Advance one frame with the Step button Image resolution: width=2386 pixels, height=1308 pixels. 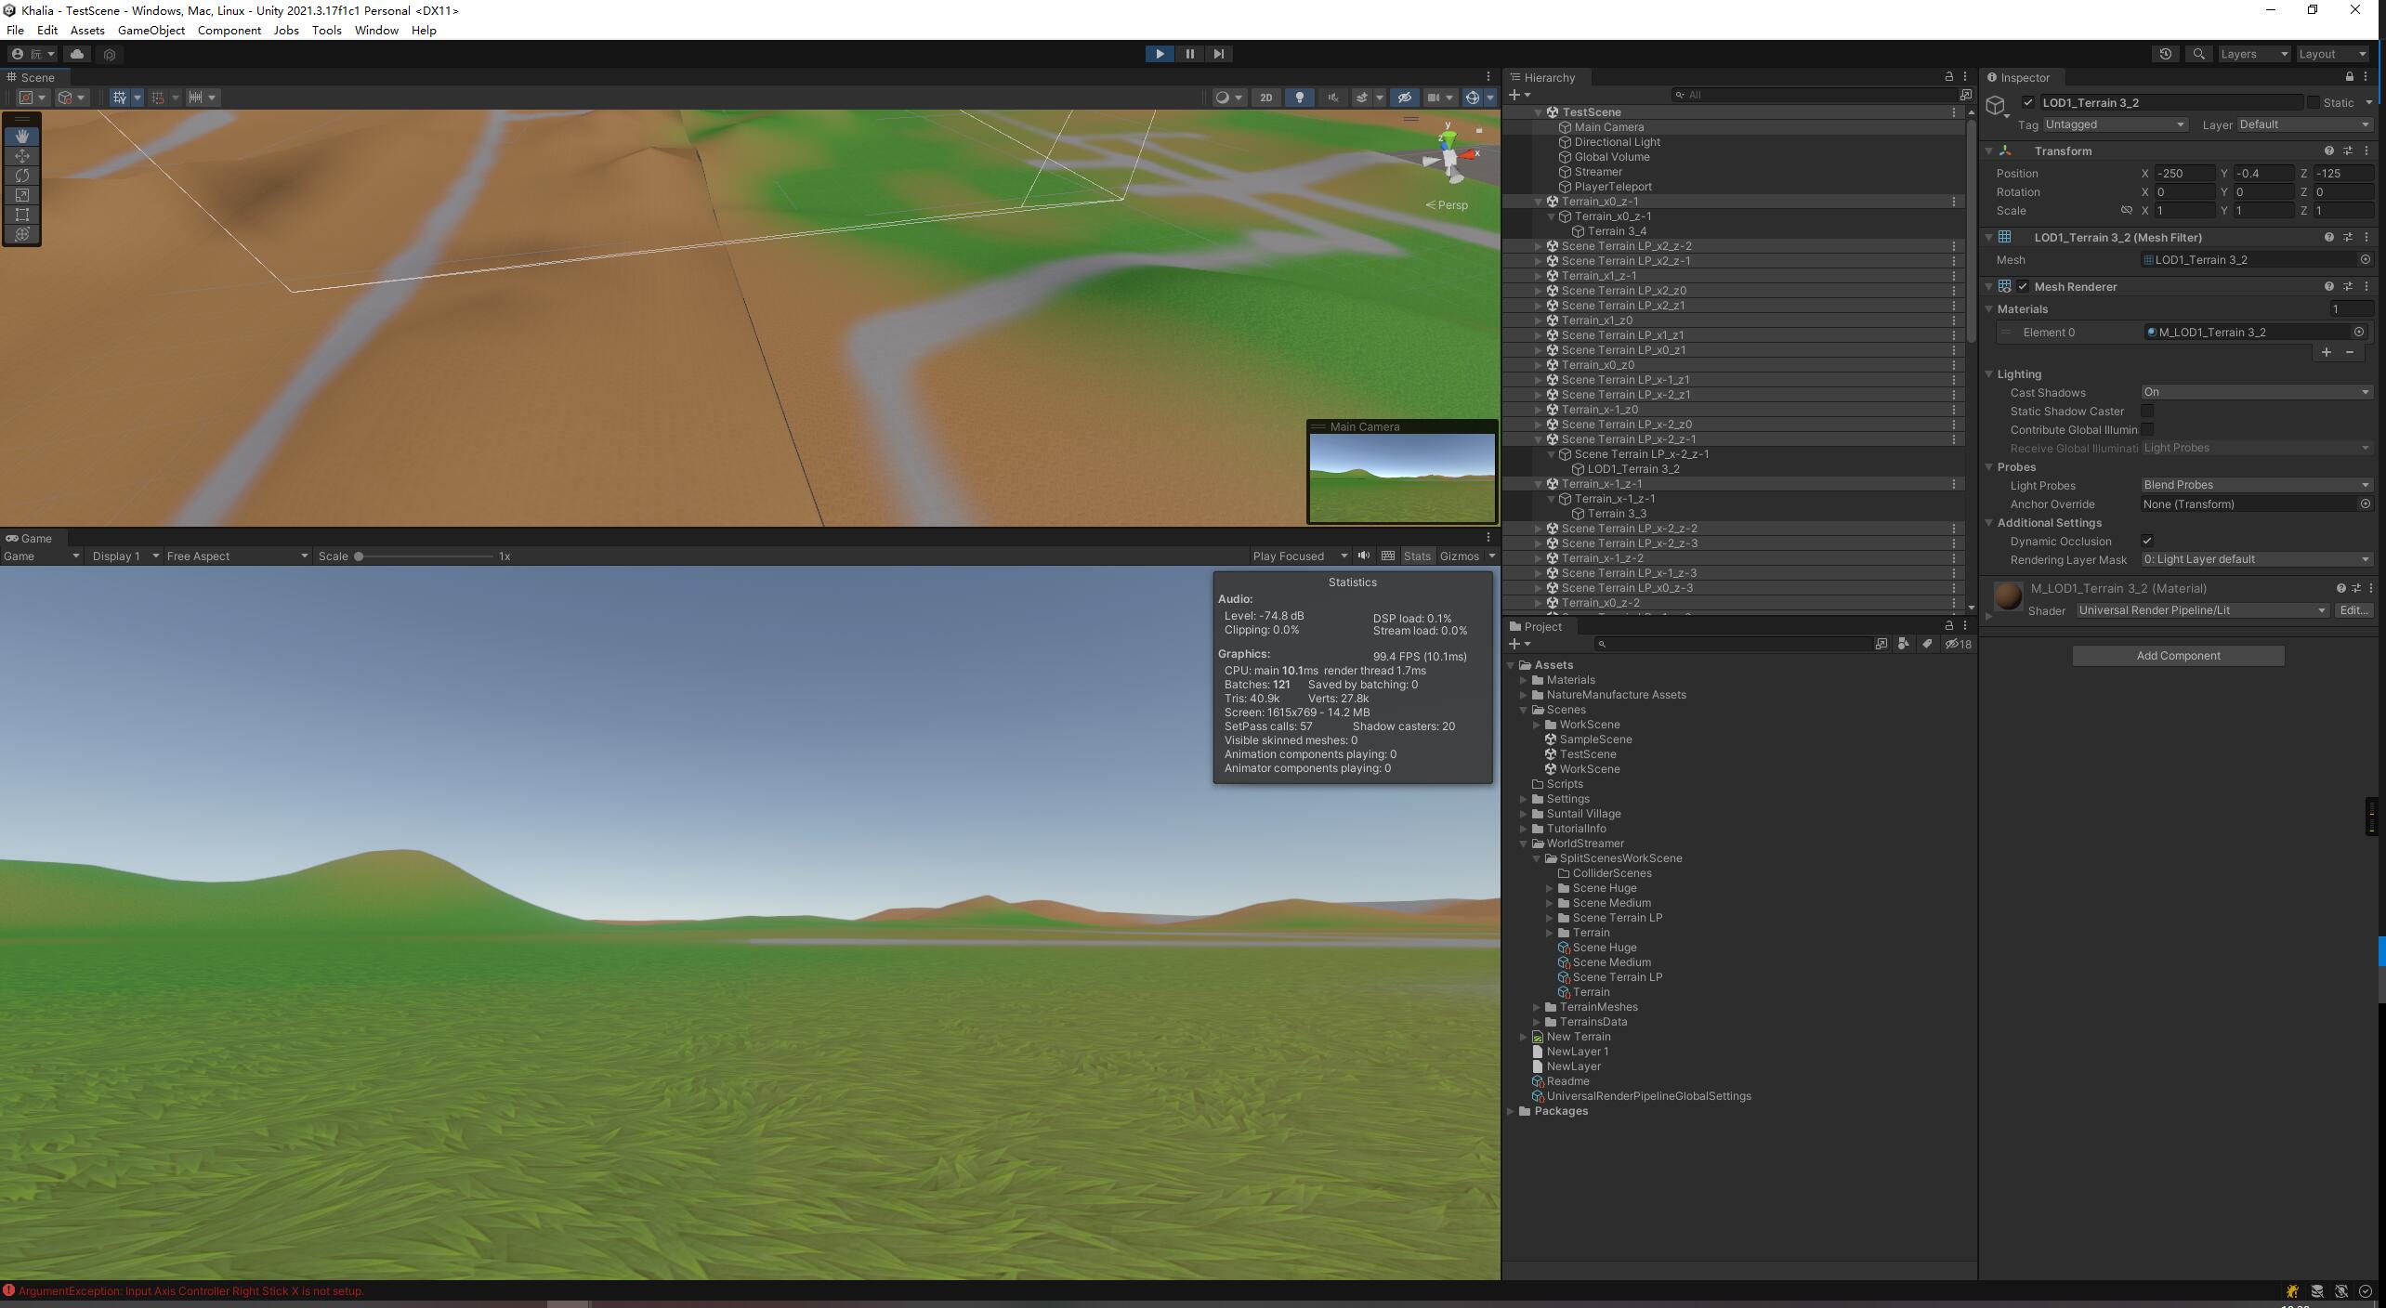[x=1219, y=54]
